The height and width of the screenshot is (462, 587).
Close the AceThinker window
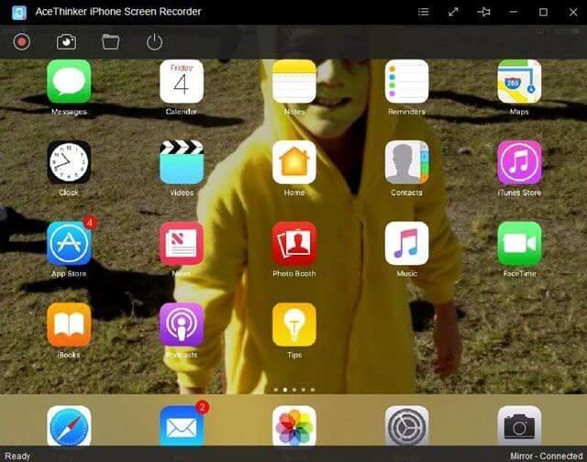pyautogui.click(x=573, y=12)
